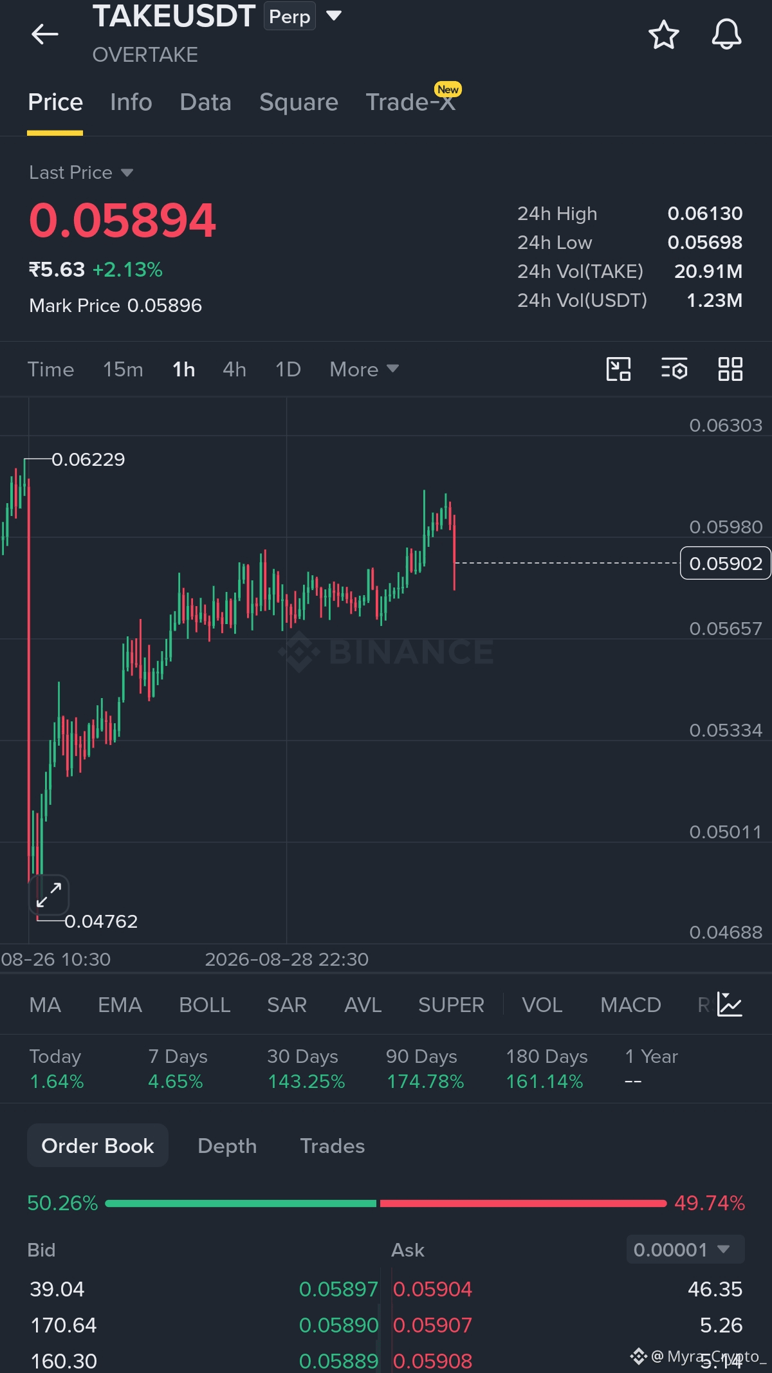Viewport: 772px width, 1373px height.
Task: Select ask price 0.05907
Action: point(432,1325)
